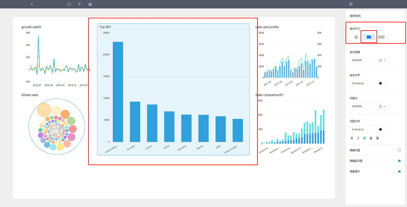Screen dimensions: 407x207
Task: Align title text to the right
Action: tap(377, 138)
